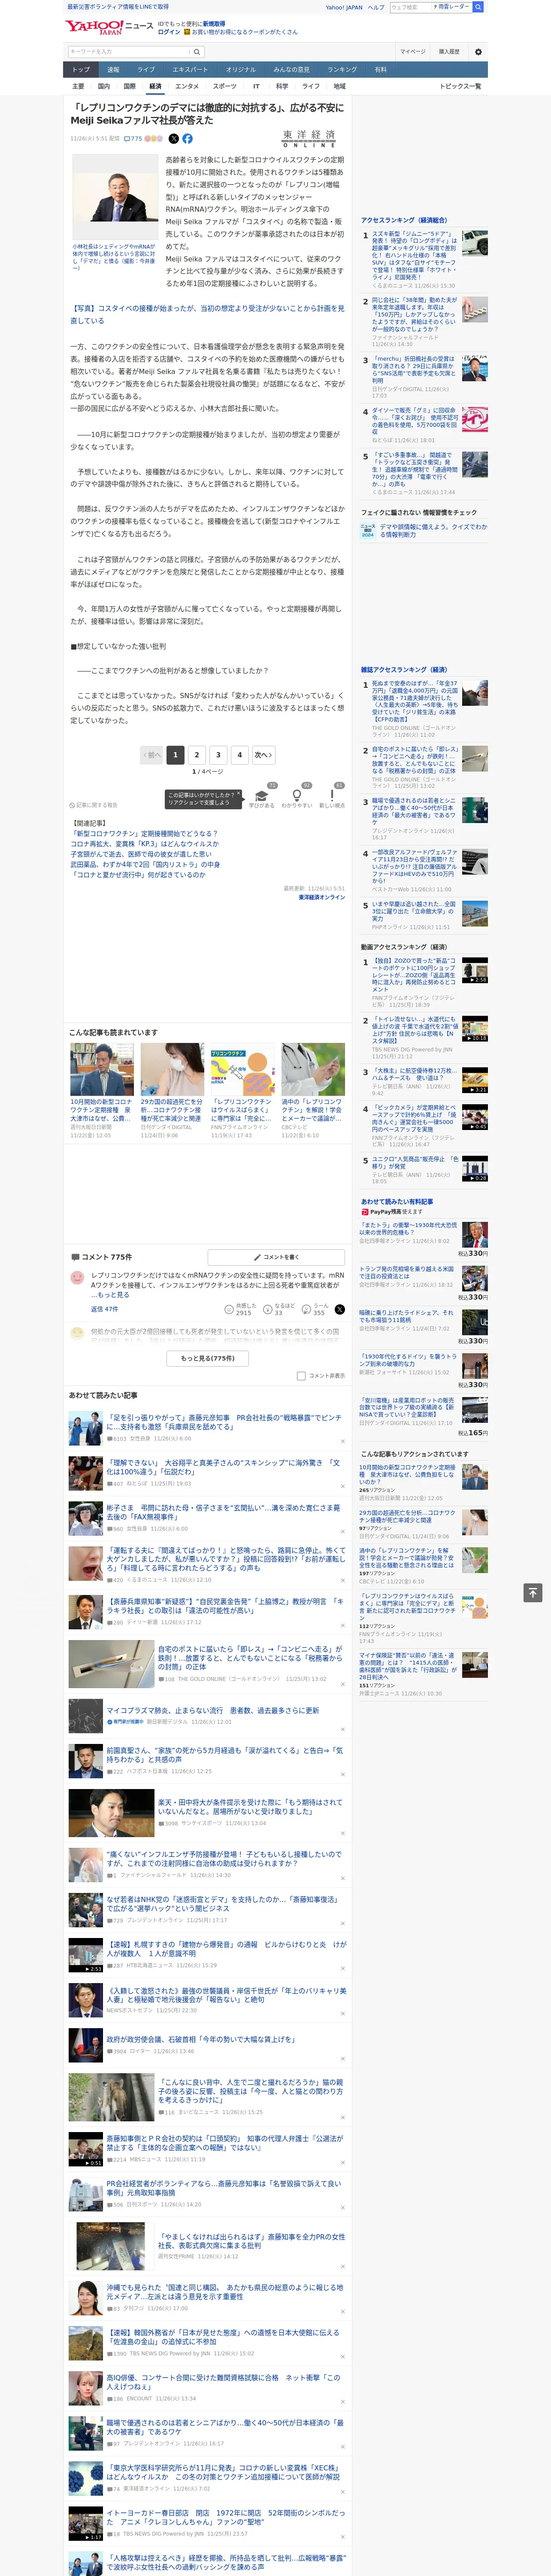The width and height of the screenshot is (551, 2576).
Task: Click the 次へ next page button
Action: [263, 755]
